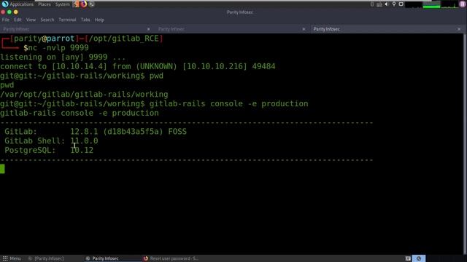Click the system load monitor graph
This screenshot has width=467, height=262.
point(431,4)
